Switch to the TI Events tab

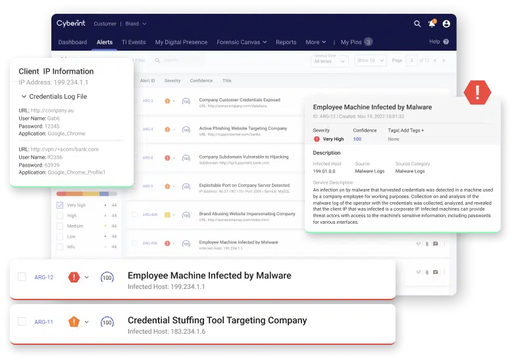(x=134, y=42)
